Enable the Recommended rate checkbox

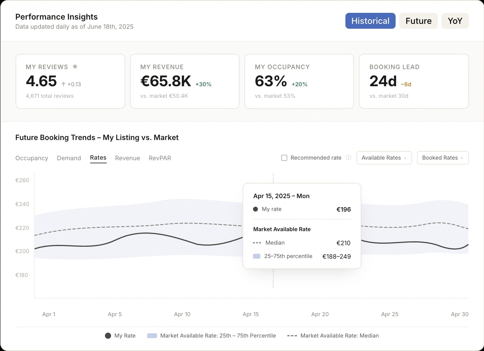(284, 158)
